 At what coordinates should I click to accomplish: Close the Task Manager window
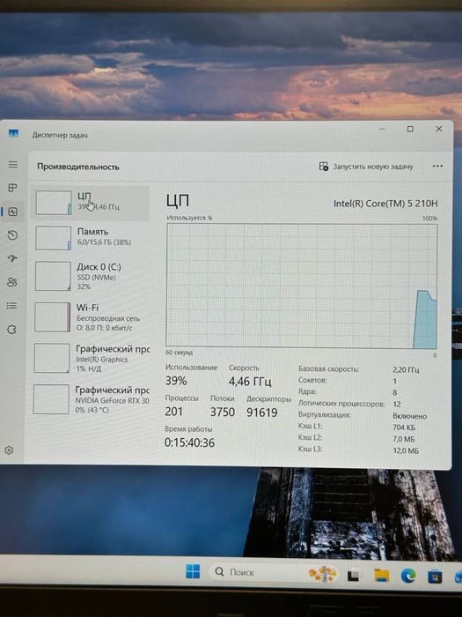pyautogui.click(x=439, y=129)
